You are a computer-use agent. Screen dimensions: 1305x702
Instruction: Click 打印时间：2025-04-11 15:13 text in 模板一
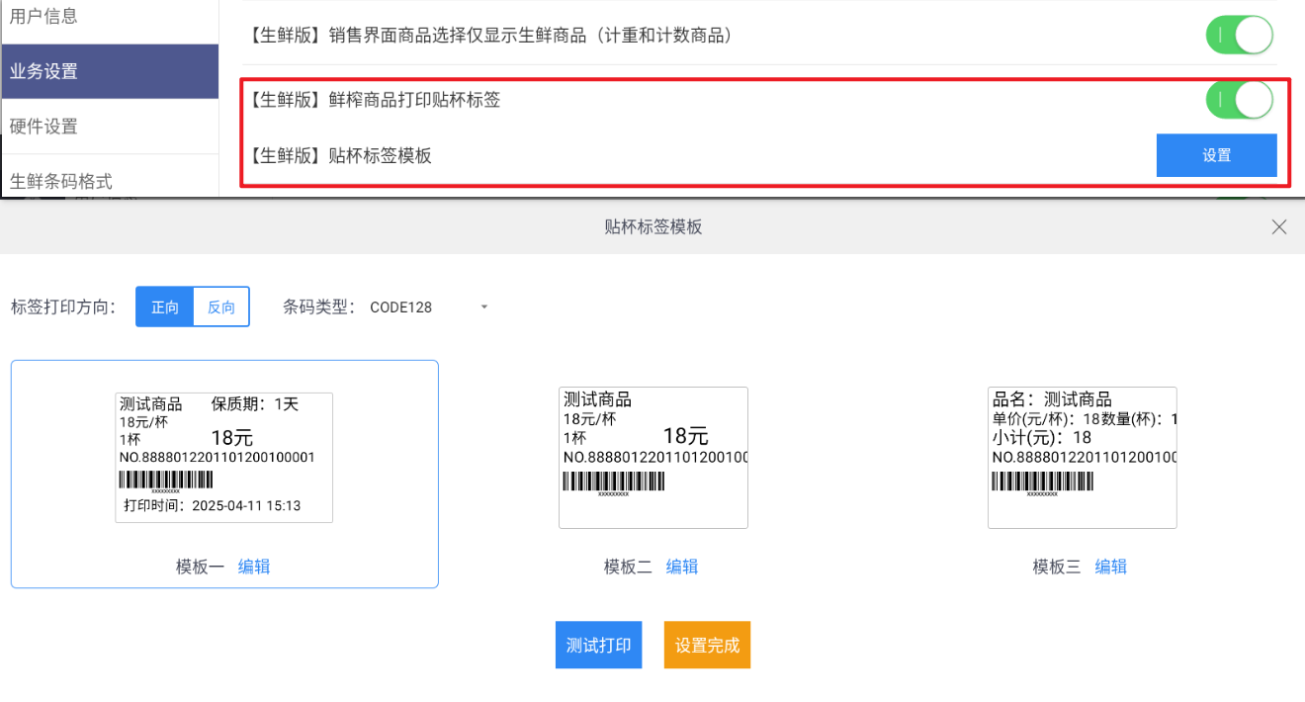point(212,505)
